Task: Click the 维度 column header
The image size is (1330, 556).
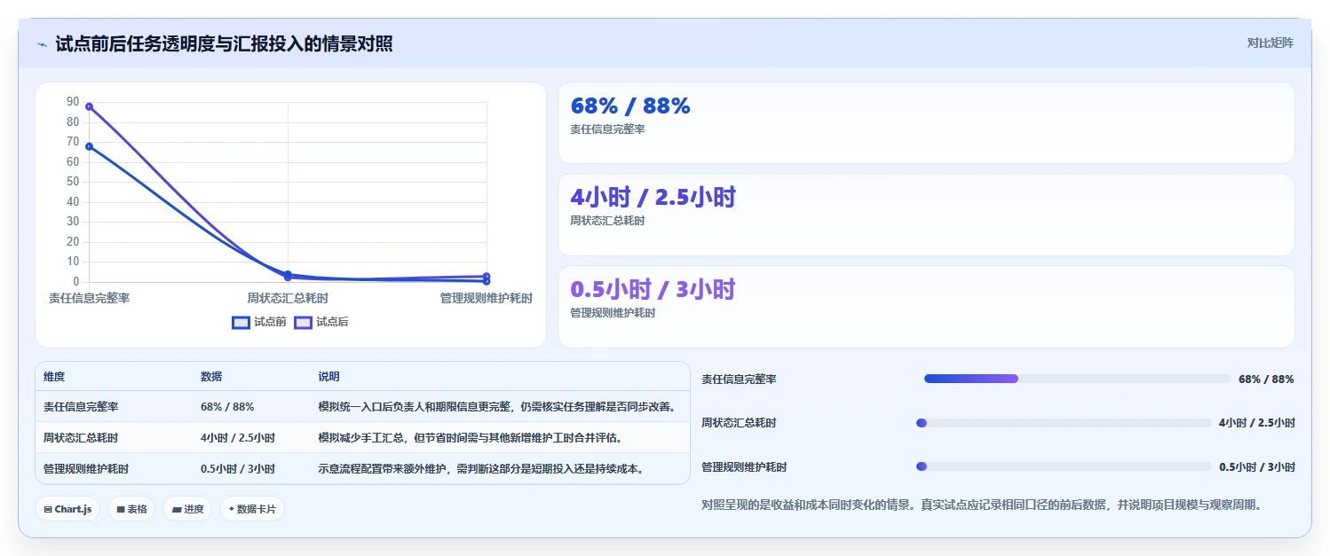Action: 54,377
